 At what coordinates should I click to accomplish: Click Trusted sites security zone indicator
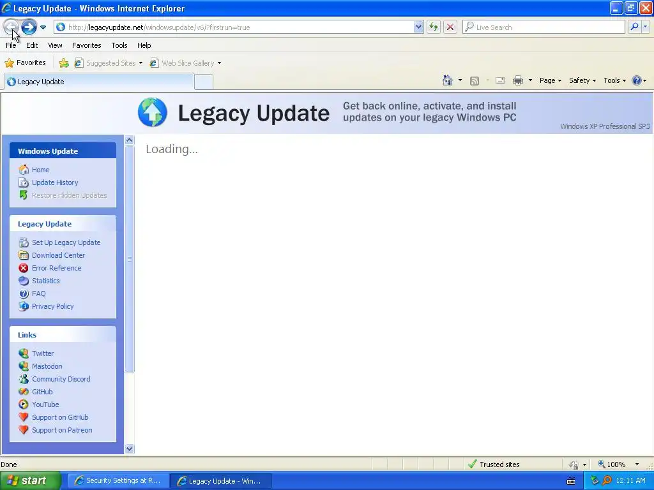[494, 464]
